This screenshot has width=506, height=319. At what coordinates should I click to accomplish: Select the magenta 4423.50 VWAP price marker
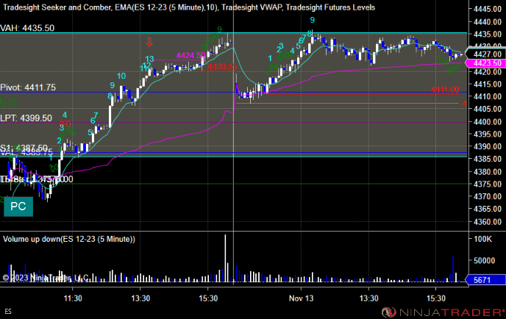[x=485, y=63]
